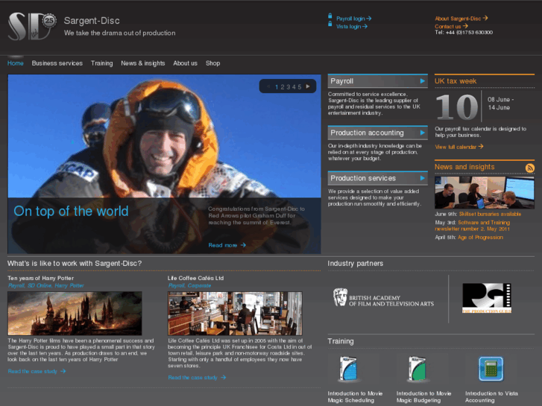Open Software and Training newsletter link
The height and width of the screenshot is (406, 542).
(x=473, y=226)
